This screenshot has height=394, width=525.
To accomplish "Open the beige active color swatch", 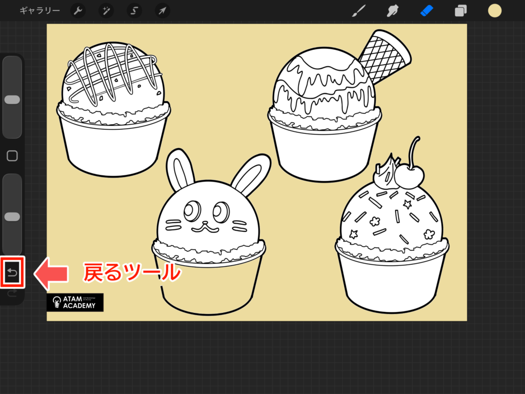I will 495,11.
